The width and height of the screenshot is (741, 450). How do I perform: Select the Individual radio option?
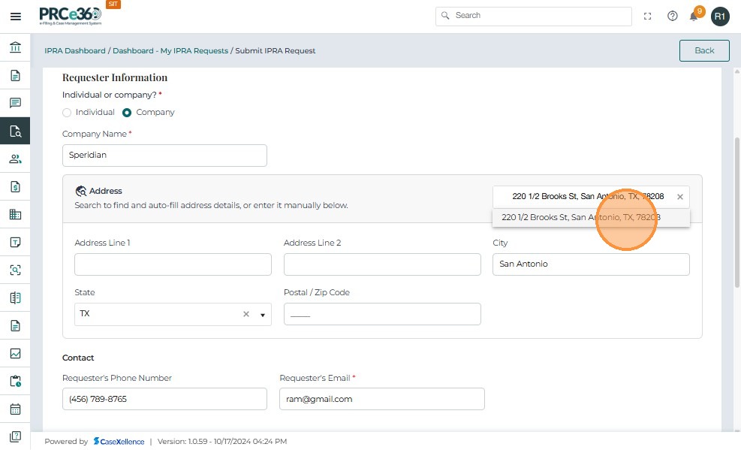(x=67, y=113)
